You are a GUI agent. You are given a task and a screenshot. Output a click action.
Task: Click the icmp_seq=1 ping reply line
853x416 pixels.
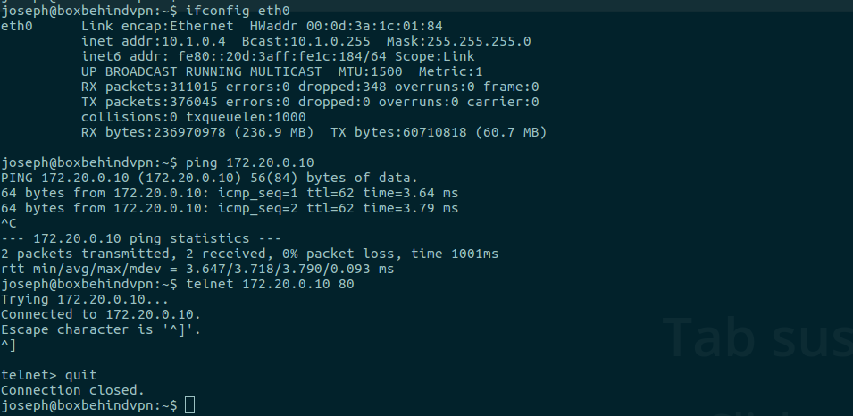click(x=230, y=193)
